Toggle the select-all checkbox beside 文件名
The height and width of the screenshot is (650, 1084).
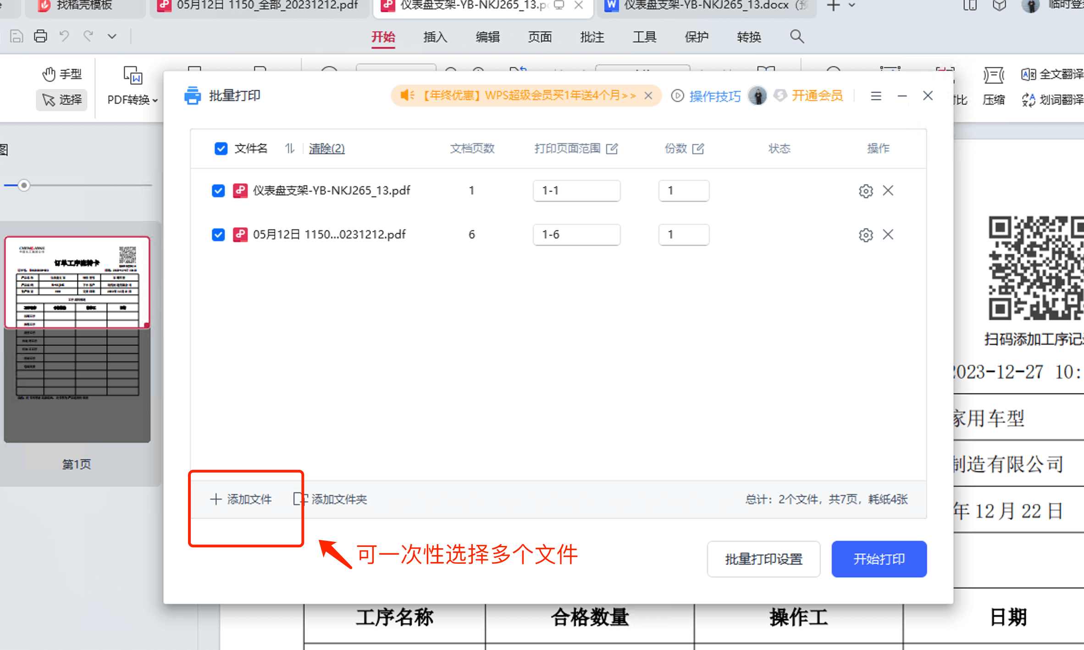coord(221,149)
